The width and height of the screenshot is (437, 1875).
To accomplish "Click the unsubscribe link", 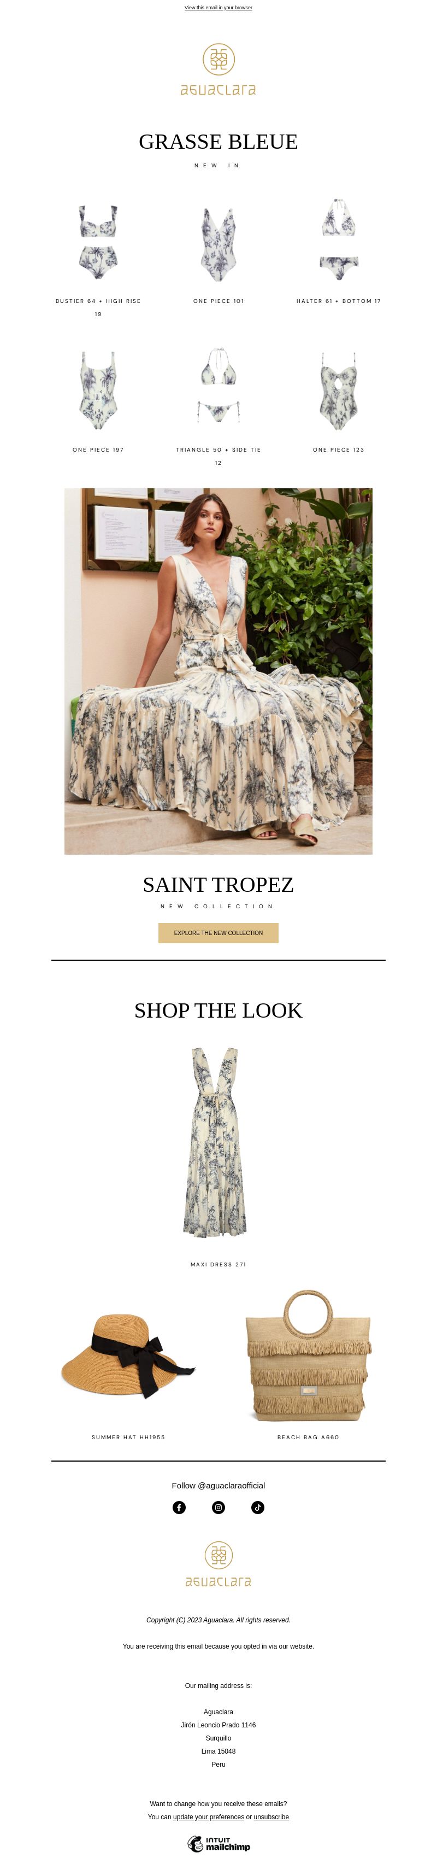I will pos(271,1817).
